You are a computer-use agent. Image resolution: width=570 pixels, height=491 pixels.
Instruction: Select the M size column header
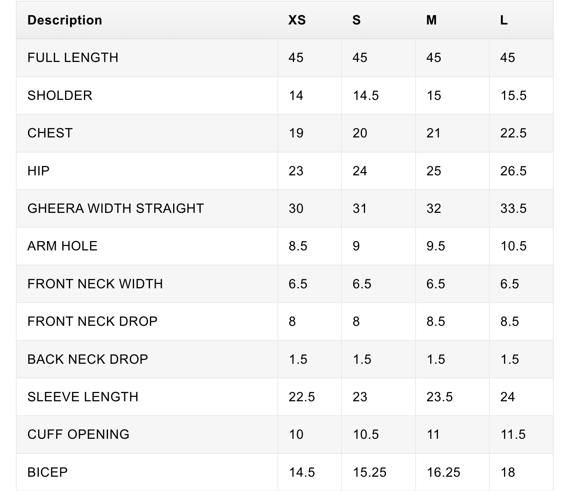point(431,20)
